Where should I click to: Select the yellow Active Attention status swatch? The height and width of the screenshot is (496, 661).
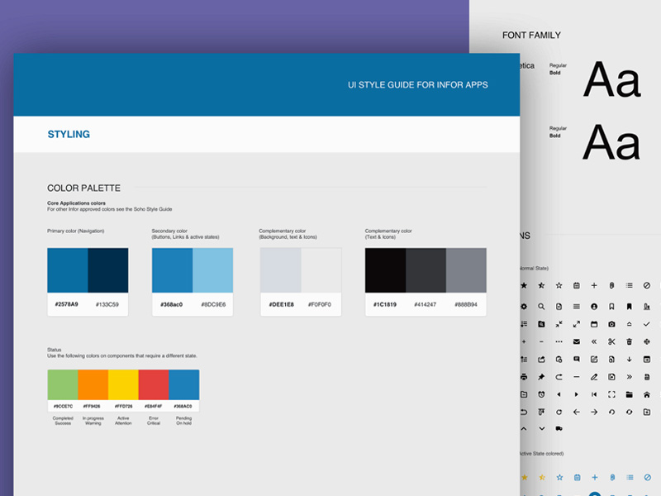(x=123, y=384)
